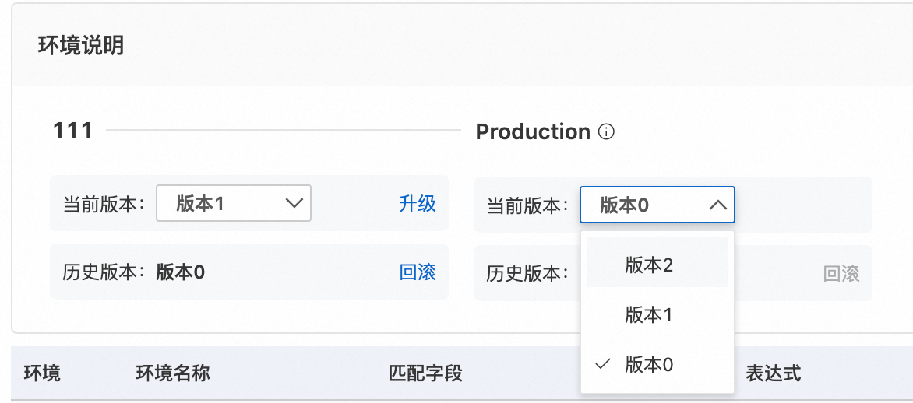
Task: Click 回滚 next to history version 版本0
Action: click(x=418, y=272)
